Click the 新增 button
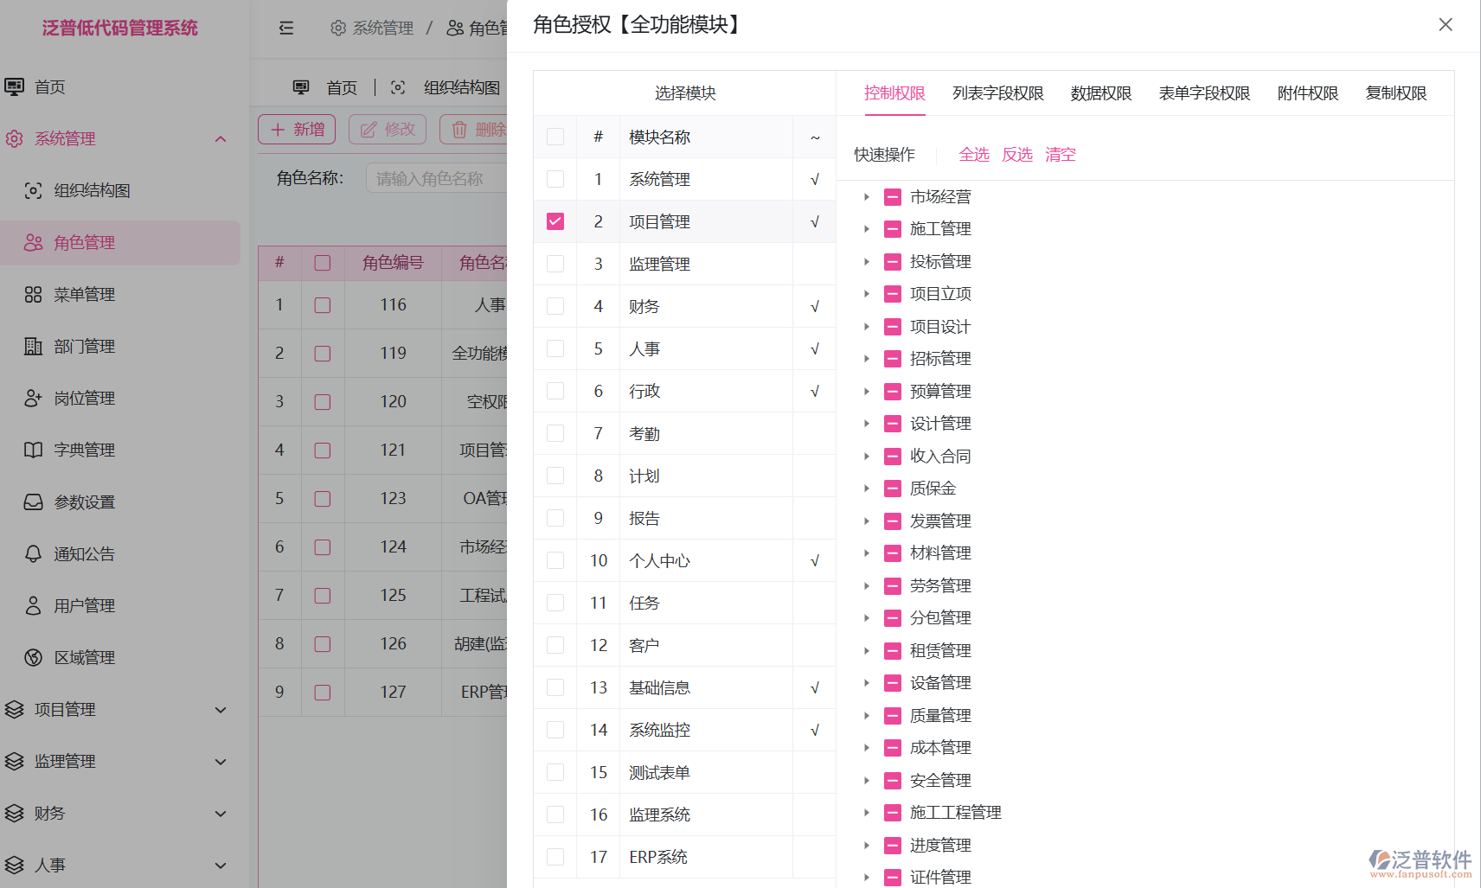The height and width of the screenshot is (888, 1481). pyautogui.click(x=296, y=129)
